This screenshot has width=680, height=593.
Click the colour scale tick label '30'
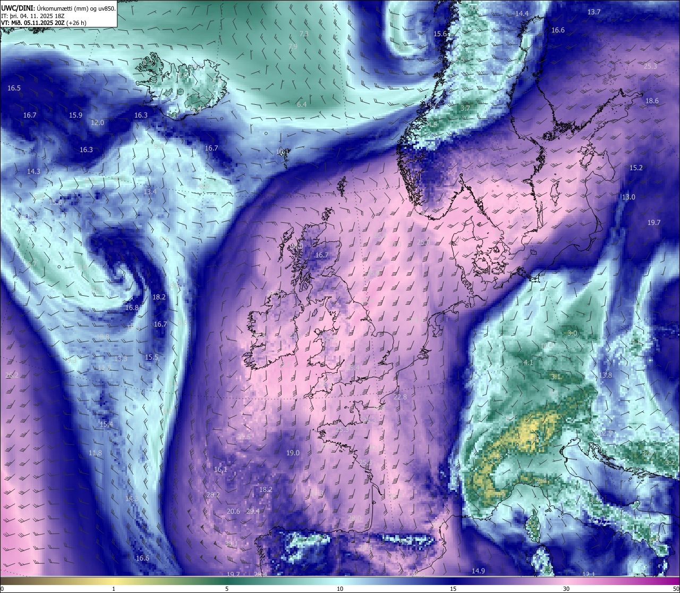(566, 589)
